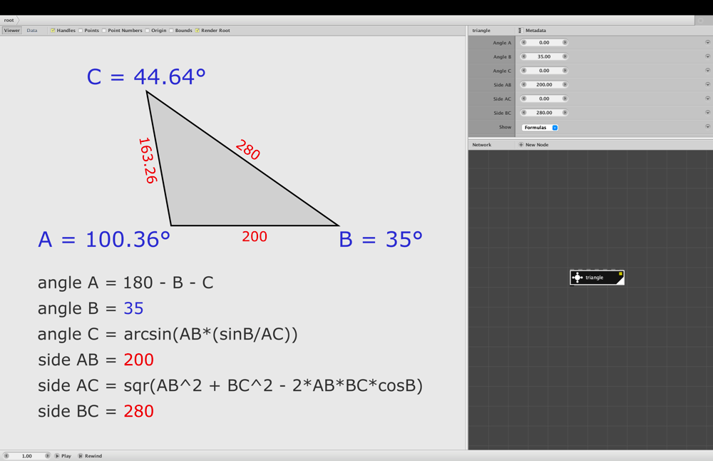Click the 'side AC = sqr(...)' formula line
The height and width of the screenshot is (461, 713).
230,385
